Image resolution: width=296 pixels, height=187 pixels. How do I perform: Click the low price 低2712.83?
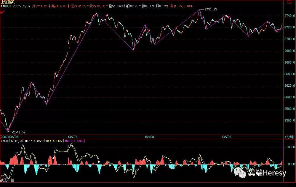(x=78, y=6)
